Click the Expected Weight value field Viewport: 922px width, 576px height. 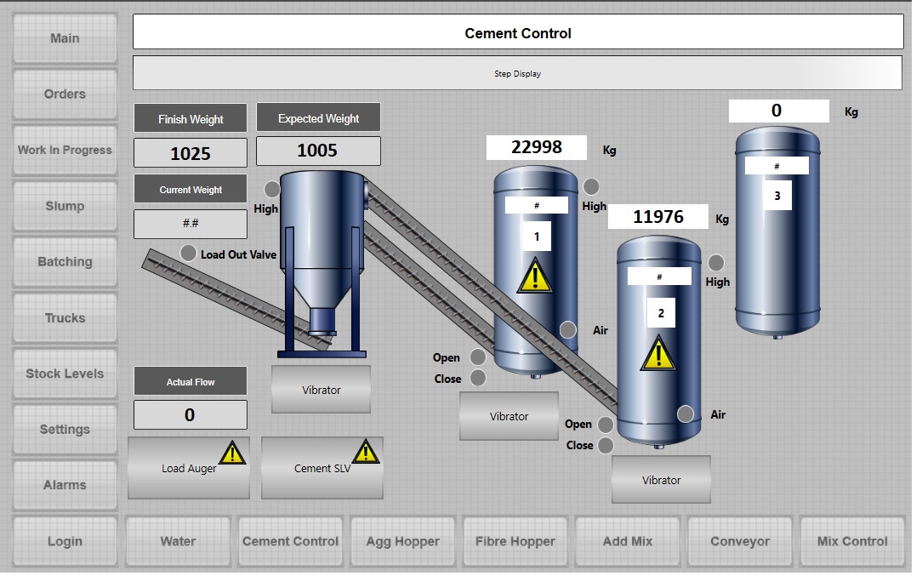pos(318,151)
